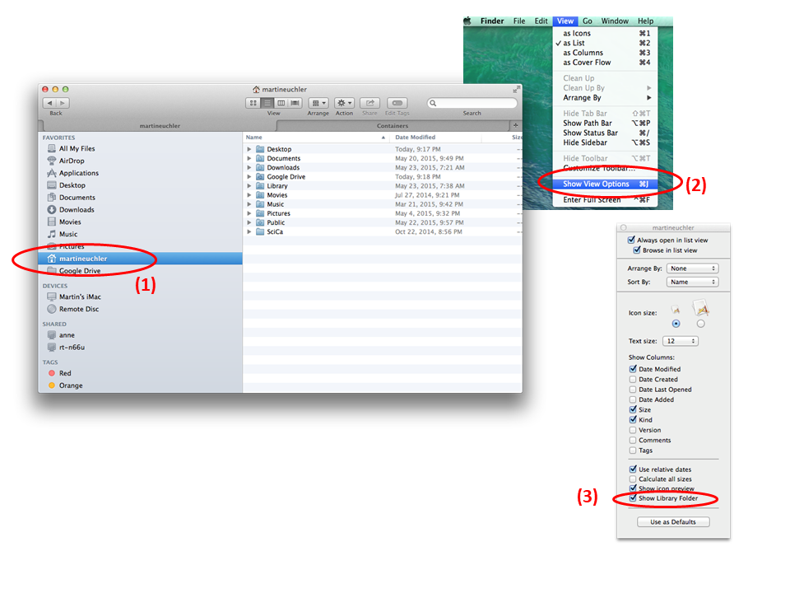Expand the Documents folder disclosure triangle

click(x=249, y=159)
